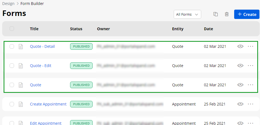Viewport: 260px width, 125px height.
Task: Tick the Create Appointment row checkbox
Action: tap(12, 104)
